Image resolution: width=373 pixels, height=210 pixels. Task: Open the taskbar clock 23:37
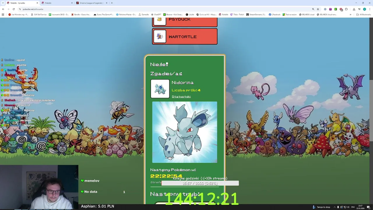coord(360,207)
